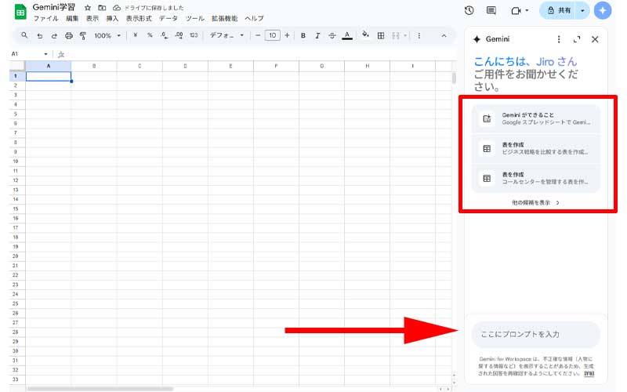Move the document with folder icon
Image resolution: width=627 pixels, height=392 pixels.
click(x=102, y=8)
